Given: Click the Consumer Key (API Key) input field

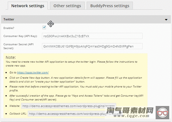Looking at the screenshot, I should click(92, 36).
